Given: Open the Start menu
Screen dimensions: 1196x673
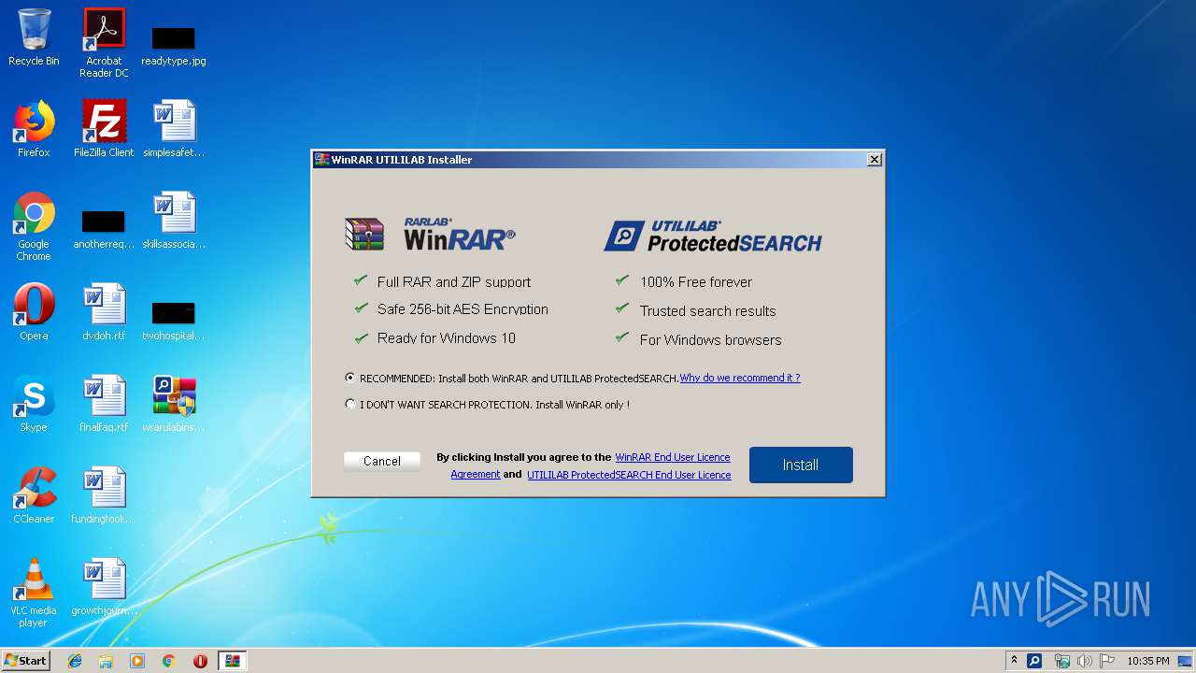Looking at the screenshot, I should coord(25,661).
